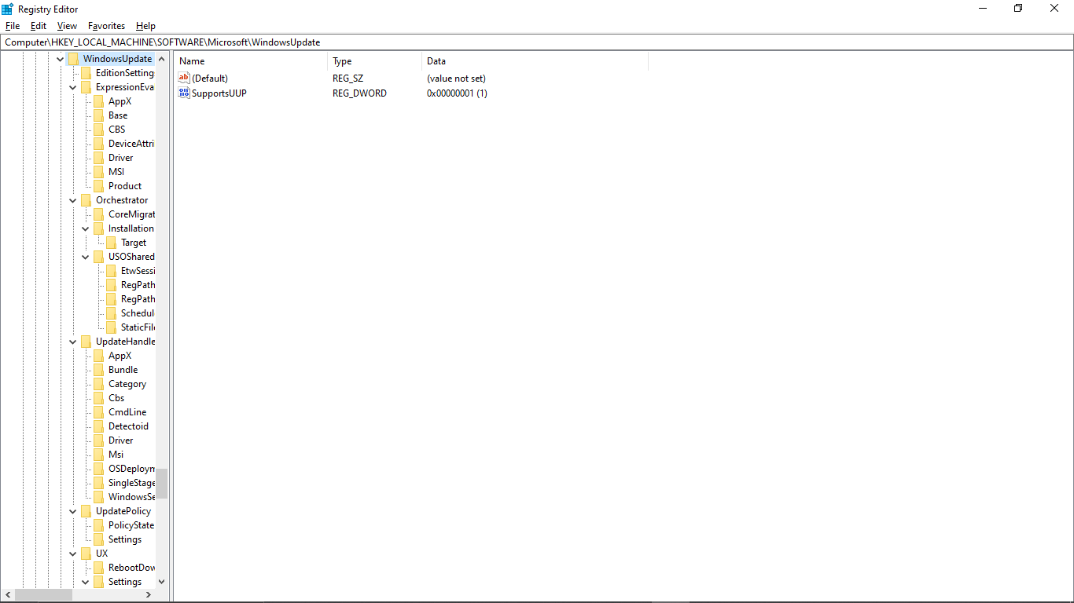Screen dimensions: 1074x603
Task: Select the AppX key under UpdateHandle
Action: 120,356
